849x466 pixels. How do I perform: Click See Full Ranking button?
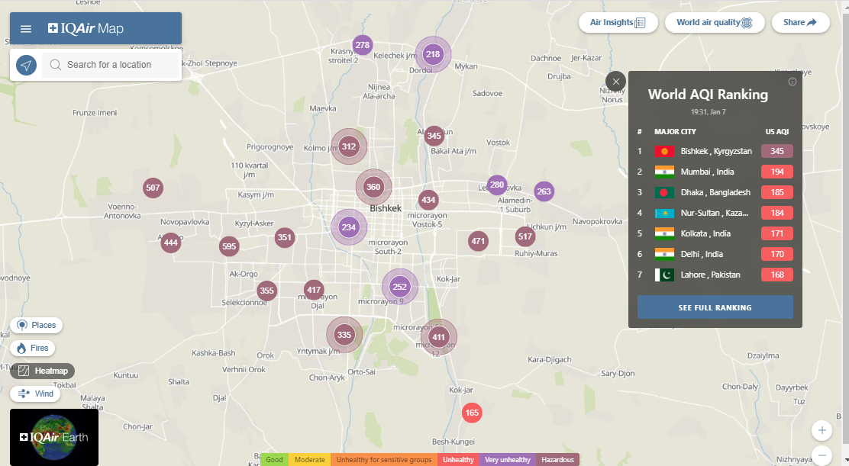(x=715, y=307)
